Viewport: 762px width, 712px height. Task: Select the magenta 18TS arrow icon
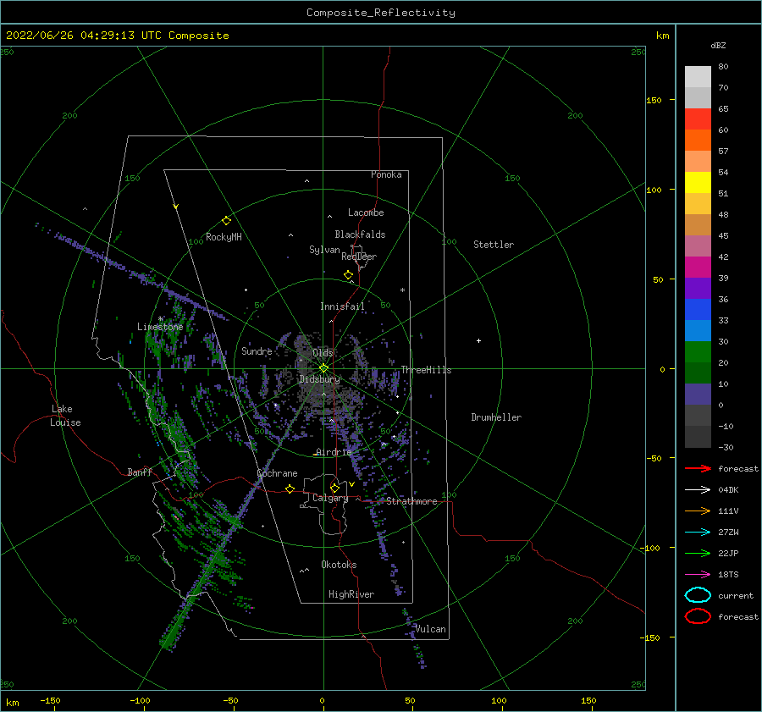click(x=698, y=575)
